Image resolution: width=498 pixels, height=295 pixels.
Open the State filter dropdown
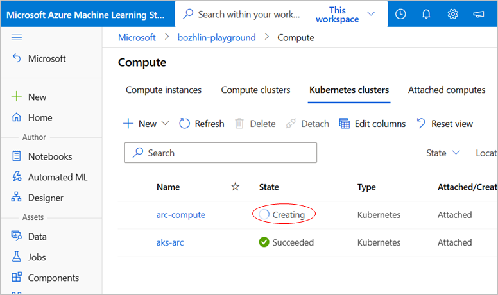click(443, 153)
